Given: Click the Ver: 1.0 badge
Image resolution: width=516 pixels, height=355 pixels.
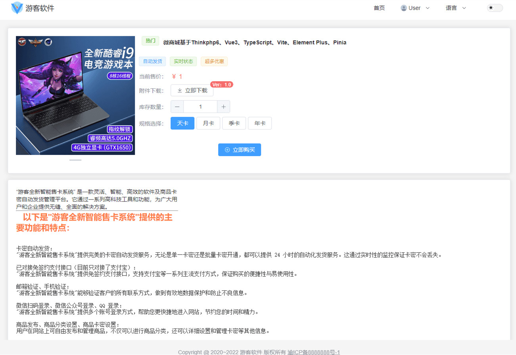Looking at the screenshot, I should pyautogui.click(x=222, y=84).
